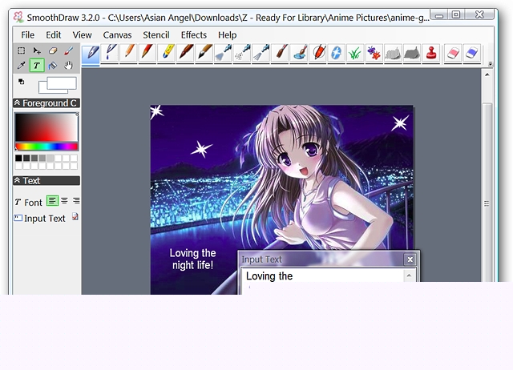The width and height of the screenshot is (513, 370).
Task: Choose the yellow crayon marker brush
Action: tap(167, 53)
